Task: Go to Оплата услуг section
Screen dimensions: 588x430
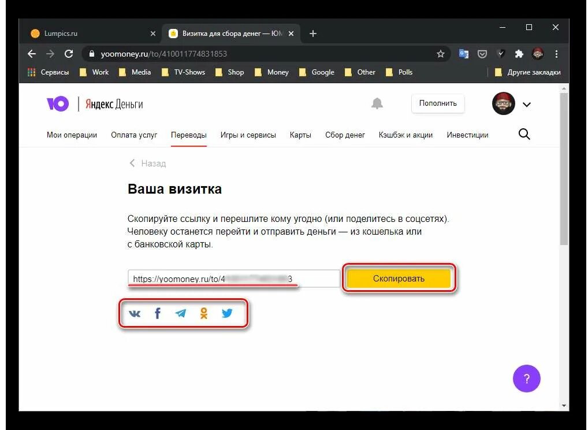Action: (134, 135)
